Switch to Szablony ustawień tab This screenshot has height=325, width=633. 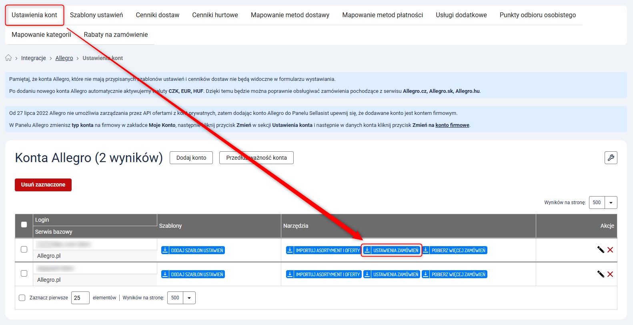(x=96, y=15)
